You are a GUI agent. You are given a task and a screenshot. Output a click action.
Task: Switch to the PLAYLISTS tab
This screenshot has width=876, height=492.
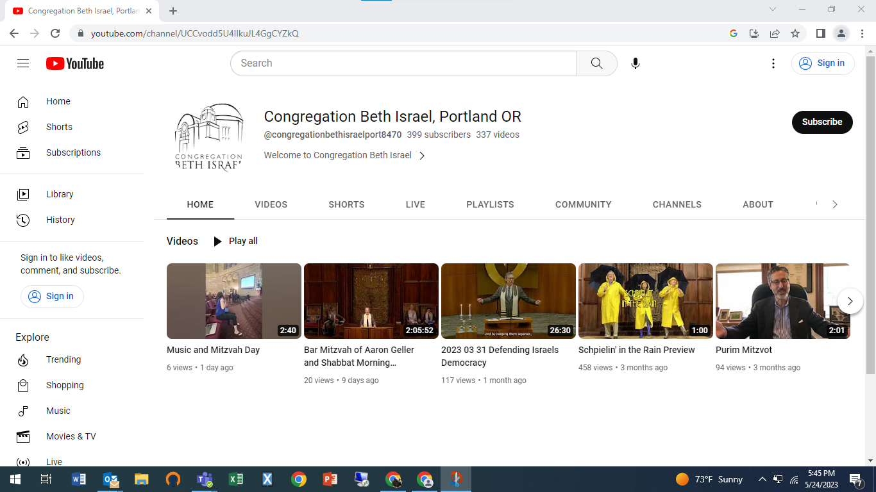coord(490,204)
